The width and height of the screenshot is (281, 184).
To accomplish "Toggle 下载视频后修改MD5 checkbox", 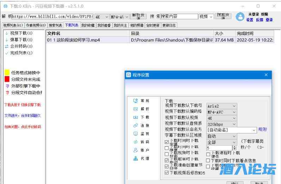I will 167,173.
